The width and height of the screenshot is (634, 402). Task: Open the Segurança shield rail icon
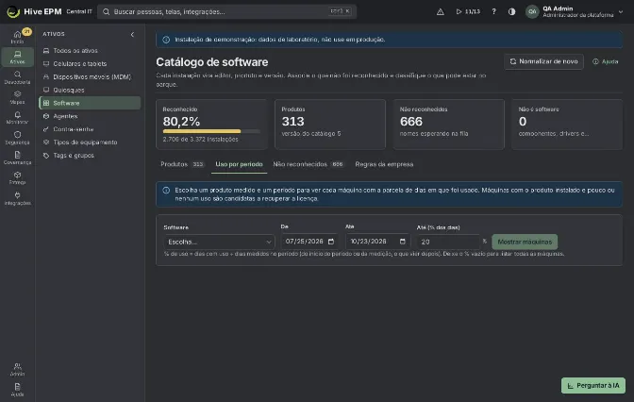(17, 138)
